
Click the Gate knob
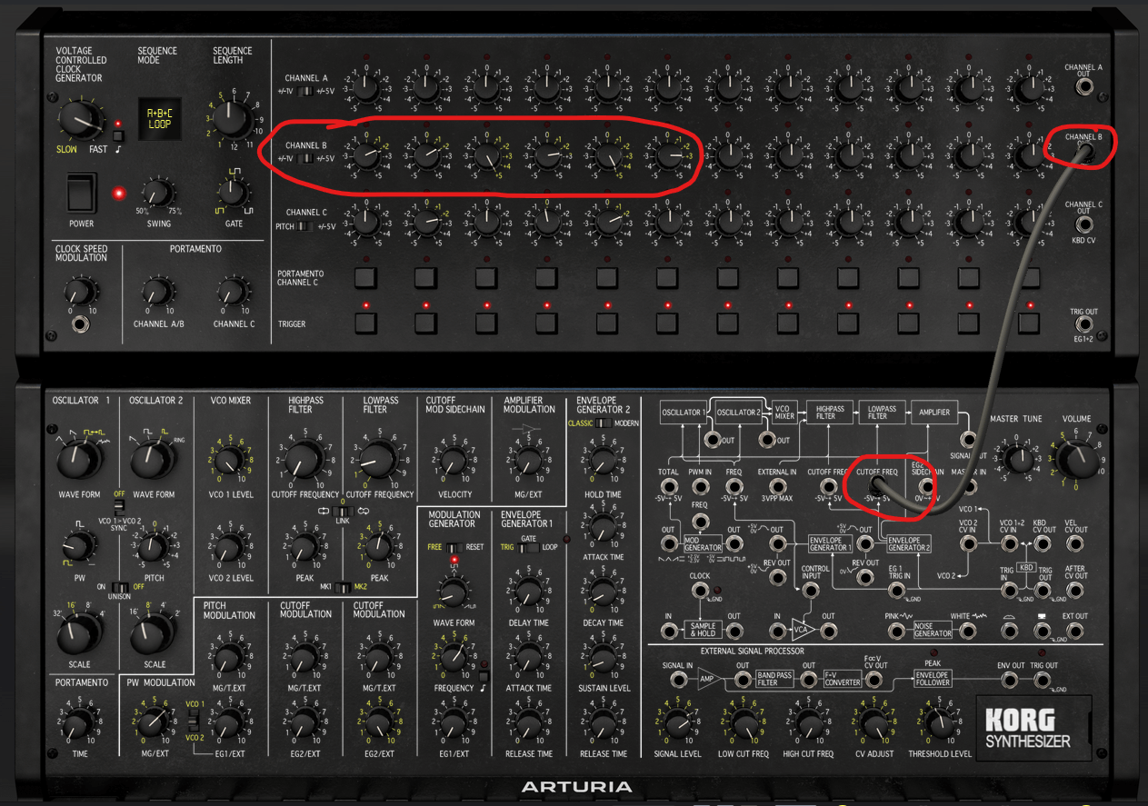coord(234,192)
